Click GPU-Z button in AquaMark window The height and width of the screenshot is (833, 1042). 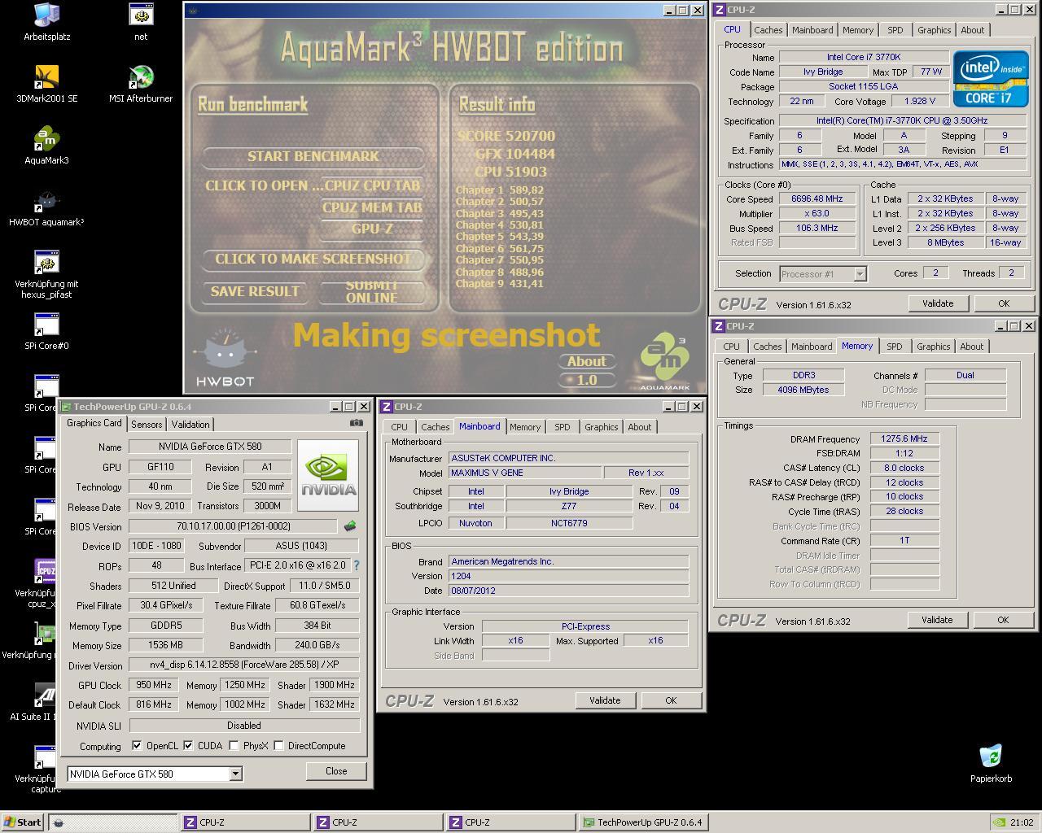coord(372,229)
